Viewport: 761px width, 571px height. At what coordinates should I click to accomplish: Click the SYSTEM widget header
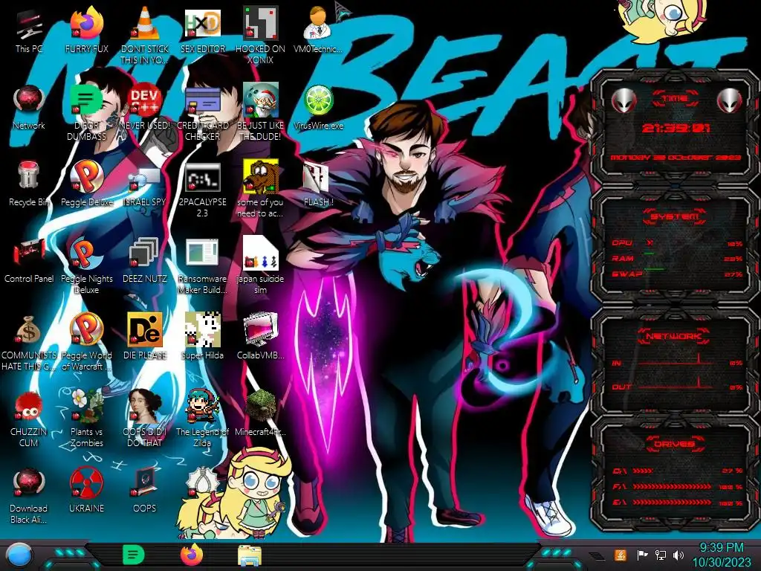tap(675, 216)
